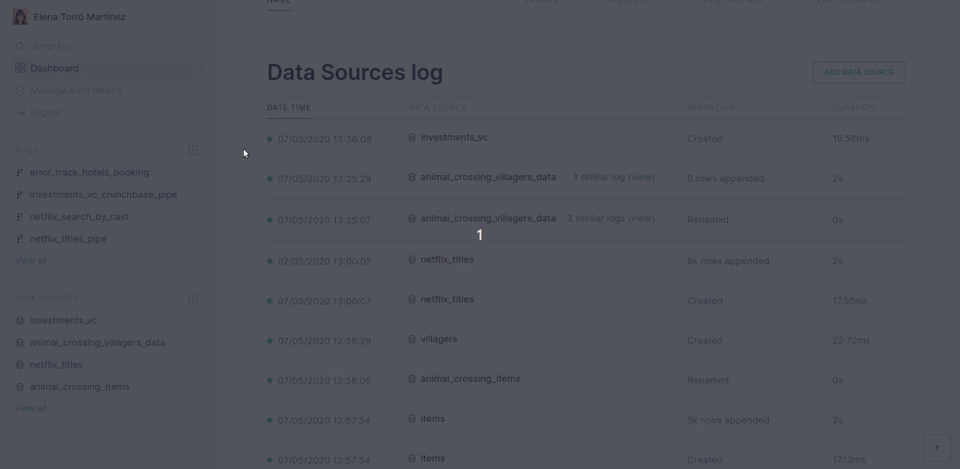Click the add new pipe plus icon
Viewport: 960px width, 469px height.
pos(193,150)
